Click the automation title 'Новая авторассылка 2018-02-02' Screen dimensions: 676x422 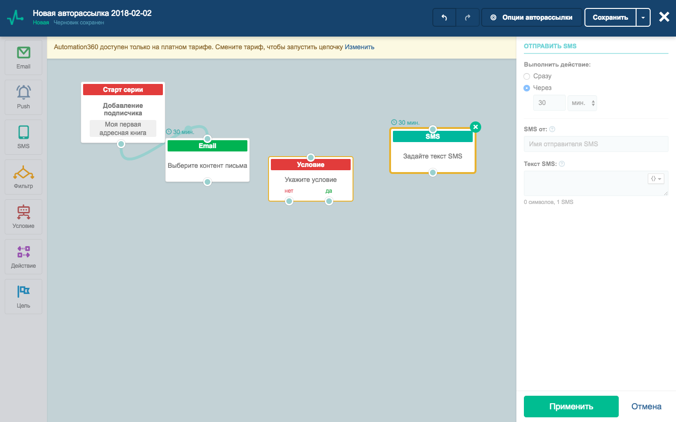coord(92,13)
